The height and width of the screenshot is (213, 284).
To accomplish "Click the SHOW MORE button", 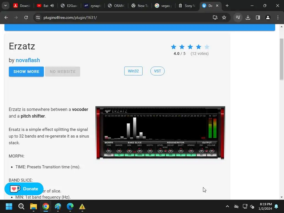I will 26,72.
